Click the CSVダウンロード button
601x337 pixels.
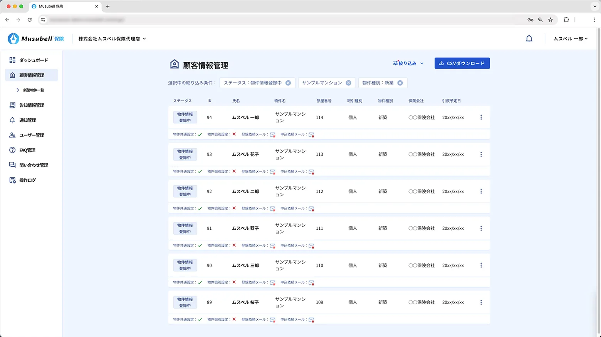[462, 63]
